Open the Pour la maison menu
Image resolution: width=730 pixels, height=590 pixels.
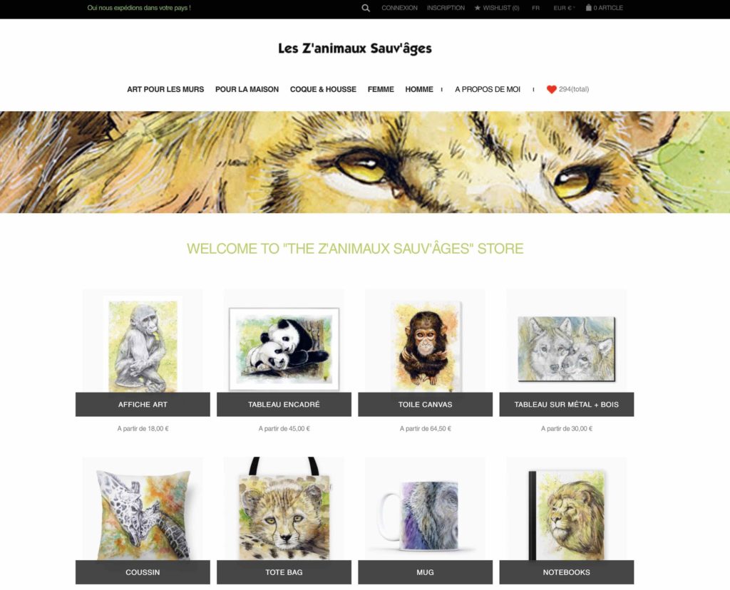(x=247, y=89)
